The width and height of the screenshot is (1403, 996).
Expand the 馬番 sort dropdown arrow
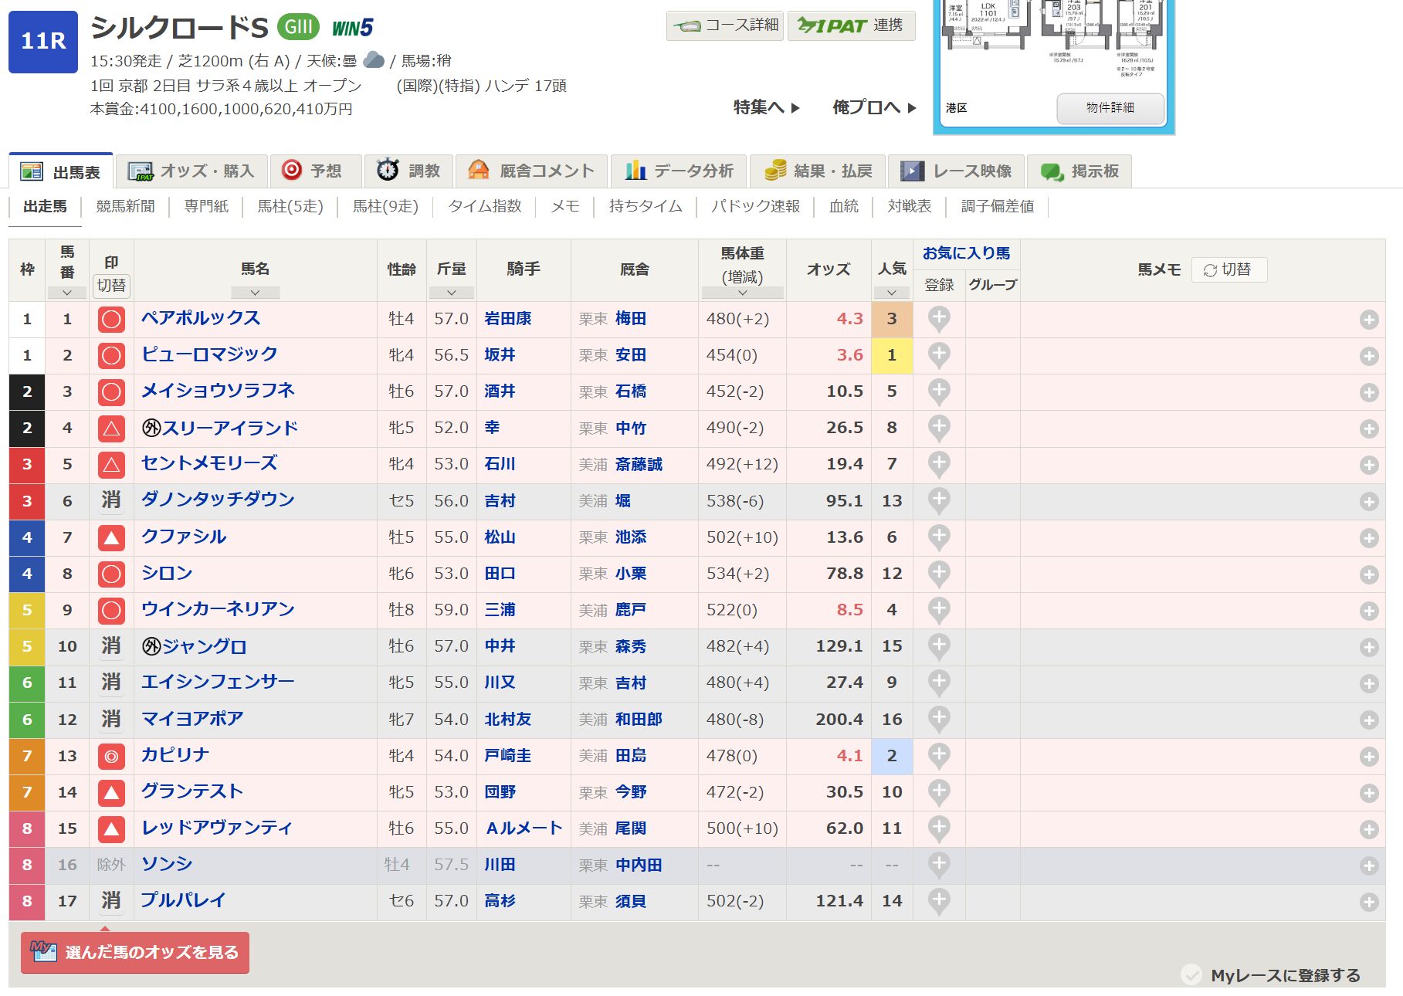(x=67, y=293)
